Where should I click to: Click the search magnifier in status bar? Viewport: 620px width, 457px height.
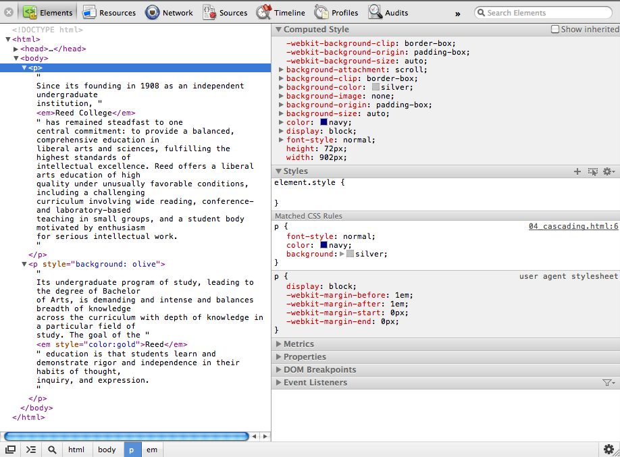(52, 450)
